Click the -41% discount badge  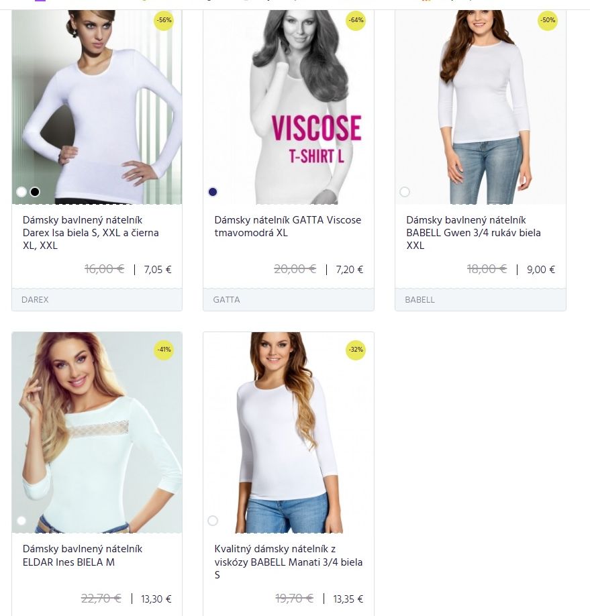(164, 349)
